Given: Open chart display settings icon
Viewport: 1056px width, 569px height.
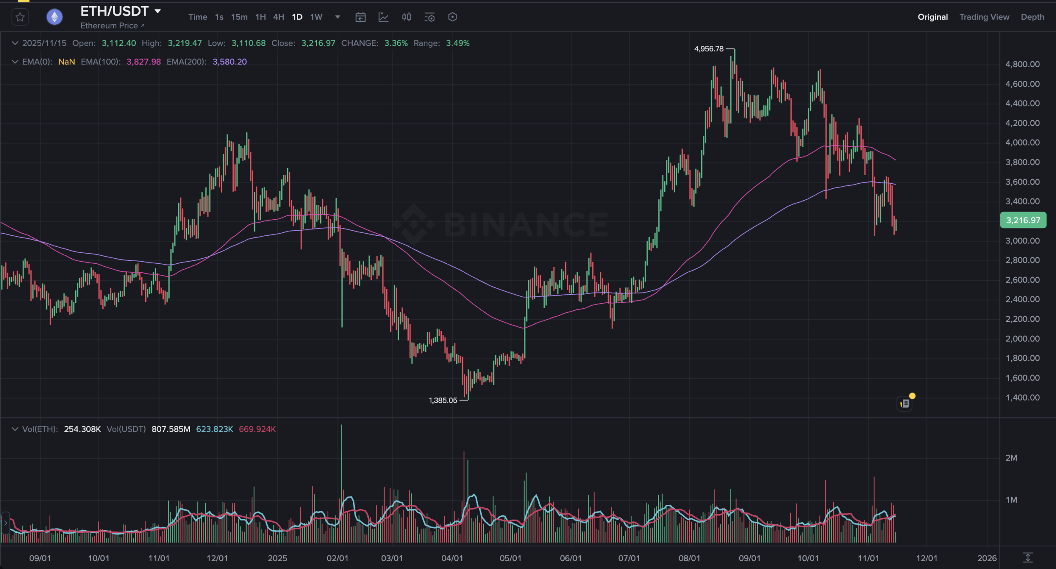Looking at the screenshot, I should pyautogui.click(x=429, y=17).
